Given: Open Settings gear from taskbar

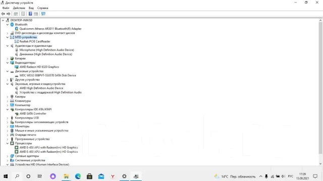Looking at the screenshot, I should (x=124, y=176).
